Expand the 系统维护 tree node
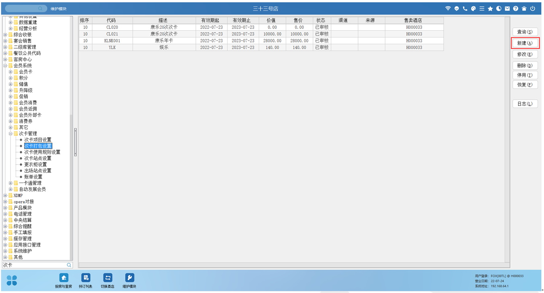Viewport: 544px width, 293px height. pos(5,251)
